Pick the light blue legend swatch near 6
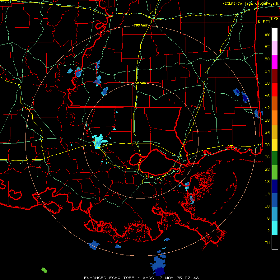The height and width of the screenshot is (280, 280). coord(275,214)
